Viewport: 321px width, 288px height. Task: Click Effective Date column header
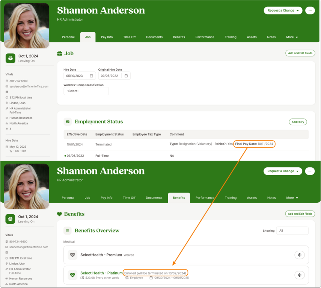[77, 134]
